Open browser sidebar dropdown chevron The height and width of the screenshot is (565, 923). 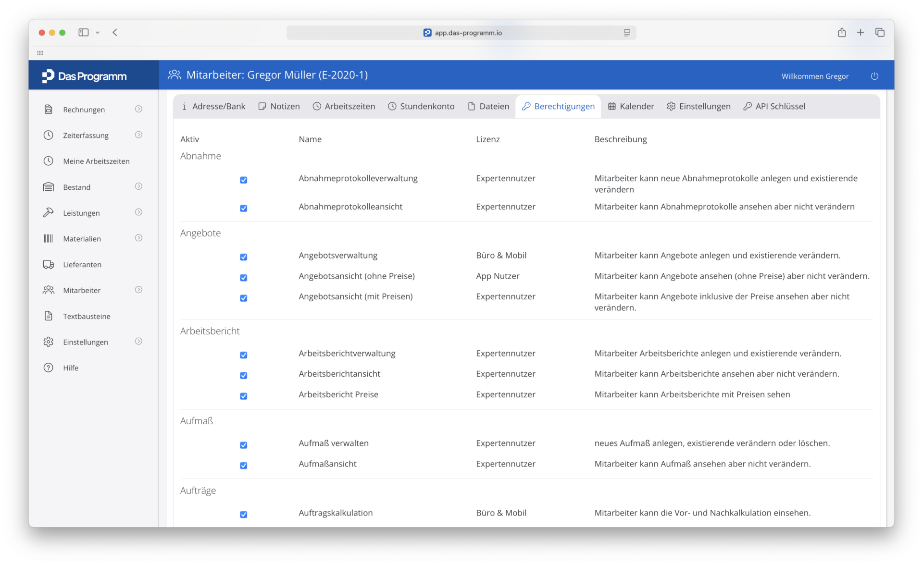coord(98,32)
